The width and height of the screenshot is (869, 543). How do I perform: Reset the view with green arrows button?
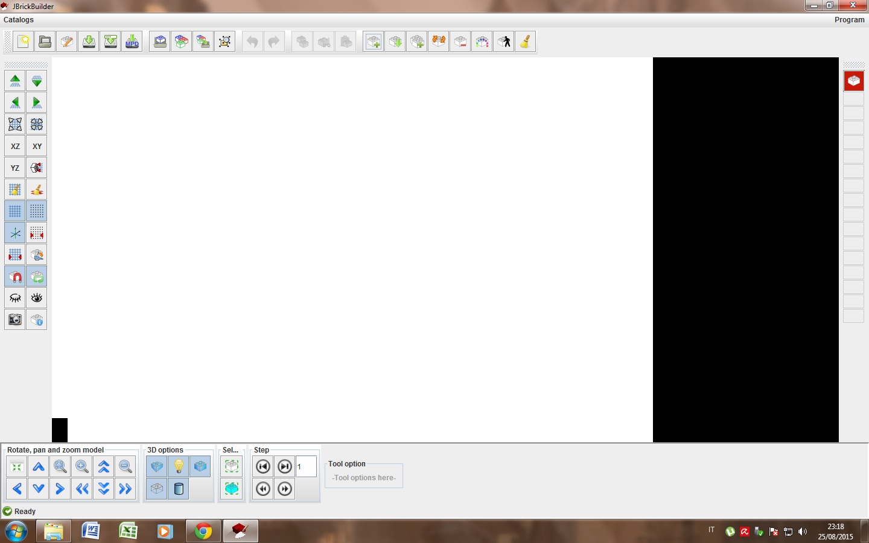click(x=17, y=467)
